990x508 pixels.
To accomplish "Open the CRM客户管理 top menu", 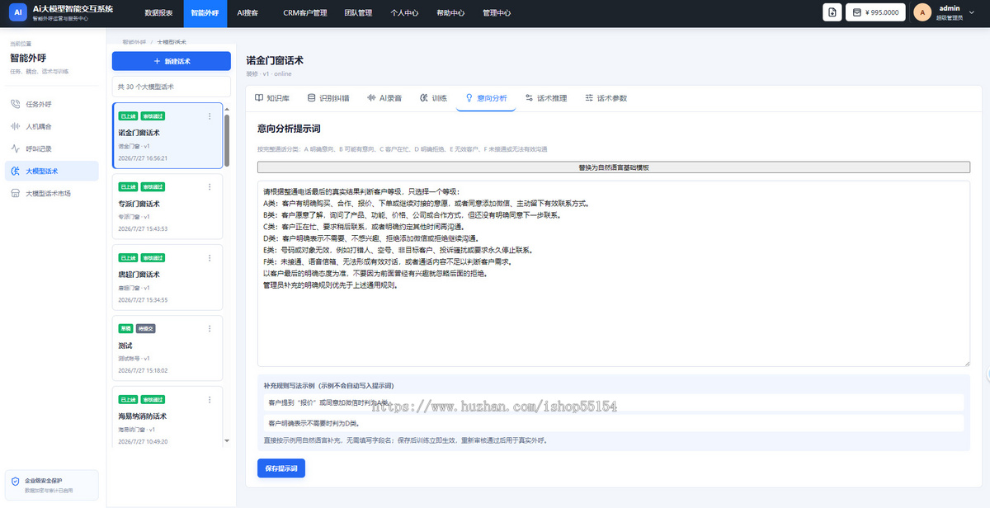I will coord(305,13).
